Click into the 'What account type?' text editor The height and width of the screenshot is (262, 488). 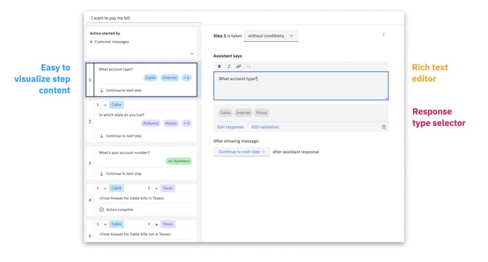(x=301, y=86)
